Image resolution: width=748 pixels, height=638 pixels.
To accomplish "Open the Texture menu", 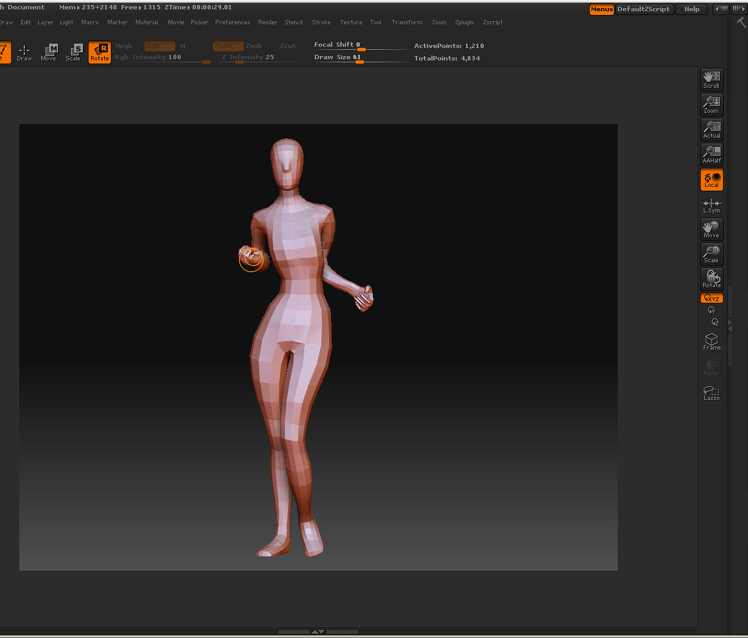I will pos(351,22).
